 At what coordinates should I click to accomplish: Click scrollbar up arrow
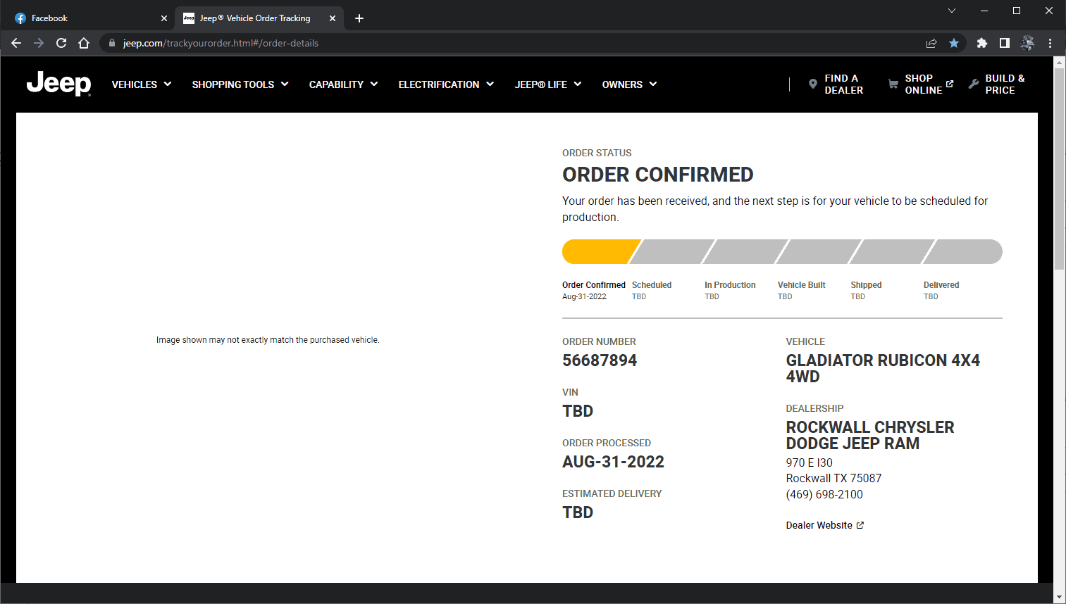tap(1059, 62)
